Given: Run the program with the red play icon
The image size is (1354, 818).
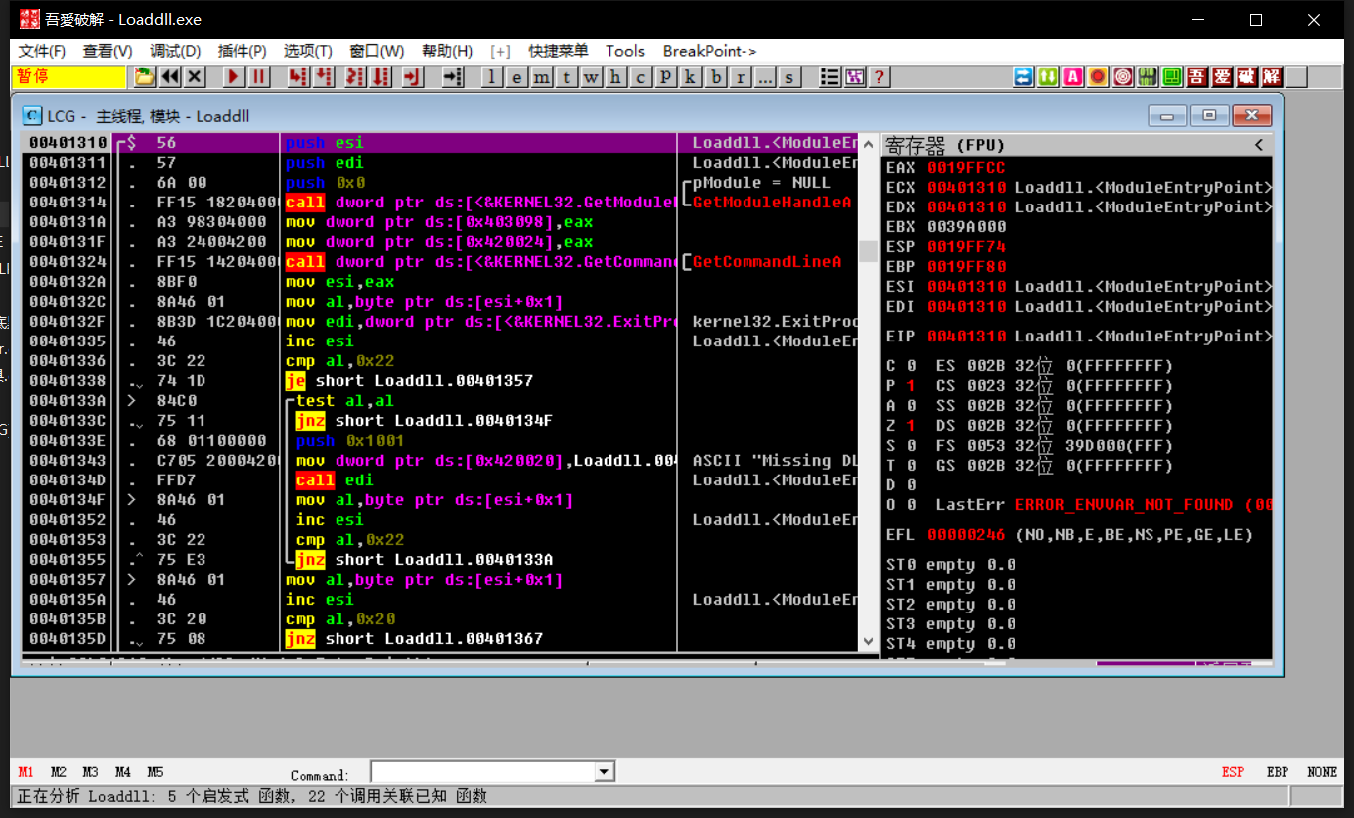Looking at the screenshot, I should click(234, 76).
